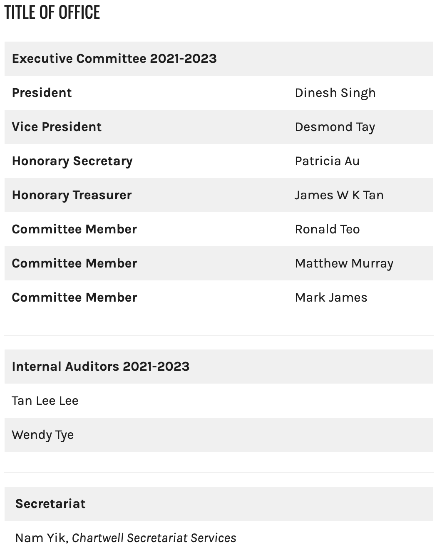Select the auditor name Wendy Tye
Screen dimensions: 437x560
[x=42, y=435]
